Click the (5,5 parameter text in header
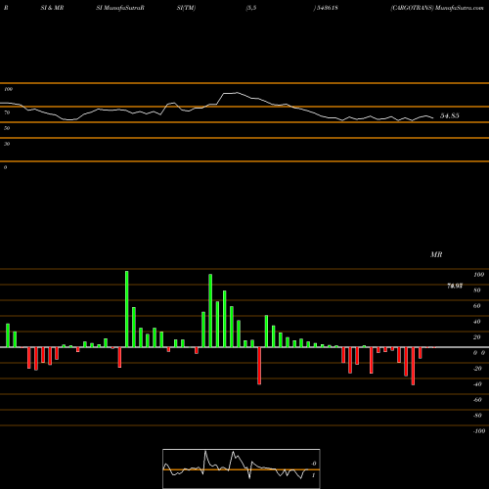This screenshot has height=489, width=489. click(x=251, y=8)
